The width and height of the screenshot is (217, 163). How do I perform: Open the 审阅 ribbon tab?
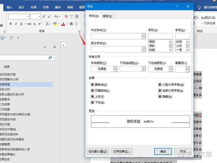(x=70, y=7)
